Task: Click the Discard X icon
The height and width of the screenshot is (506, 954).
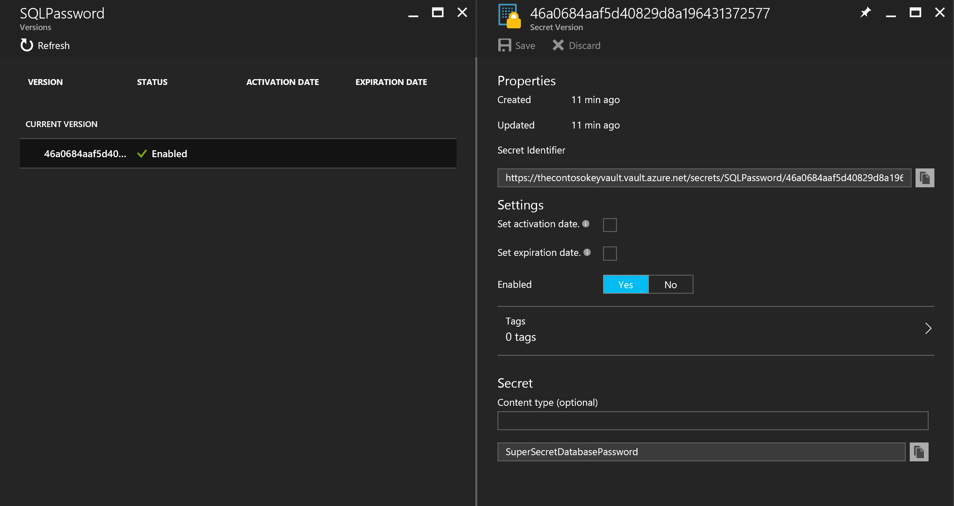Action: (558, 45)
